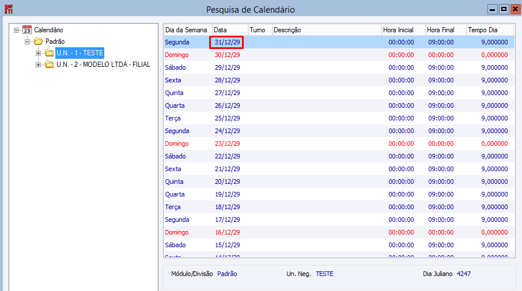Collapse the Padrão tree node
Viewport: 522px width, 291px height.
(x=27, y=41)
